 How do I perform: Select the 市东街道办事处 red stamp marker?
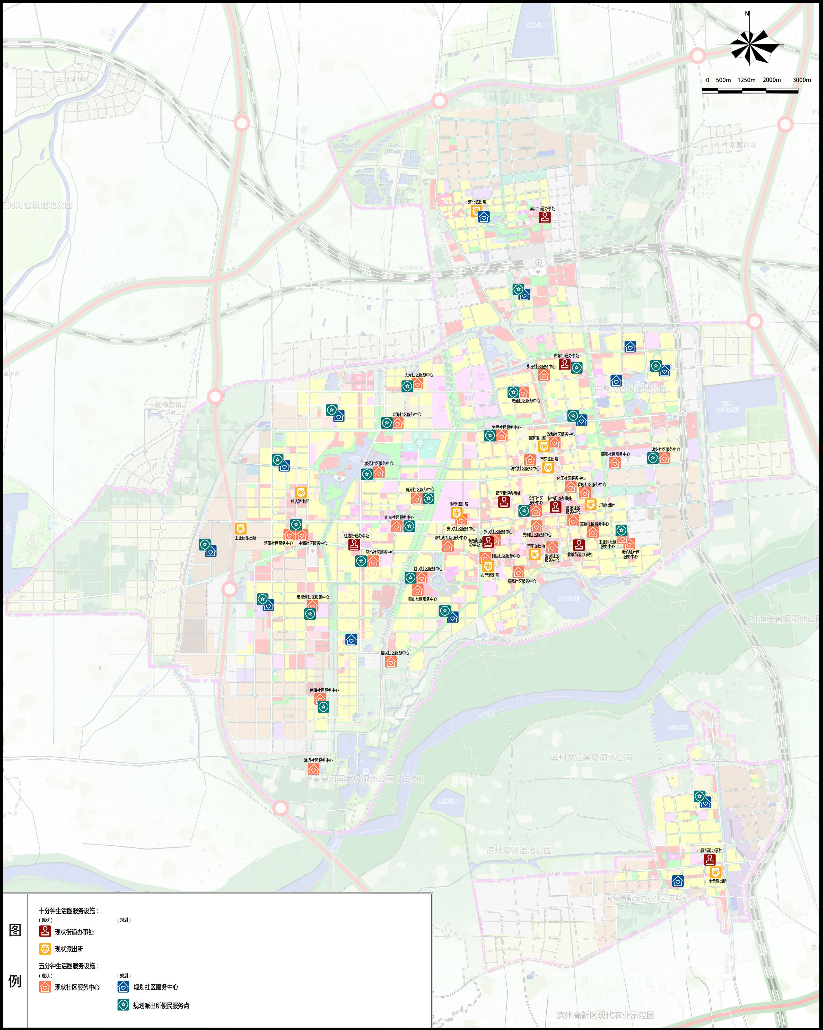tap(565, 365)
